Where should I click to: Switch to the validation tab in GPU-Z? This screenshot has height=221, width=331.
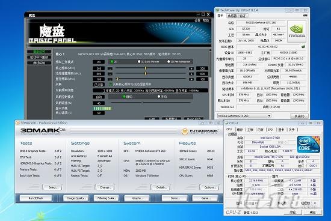coord(243,16)
